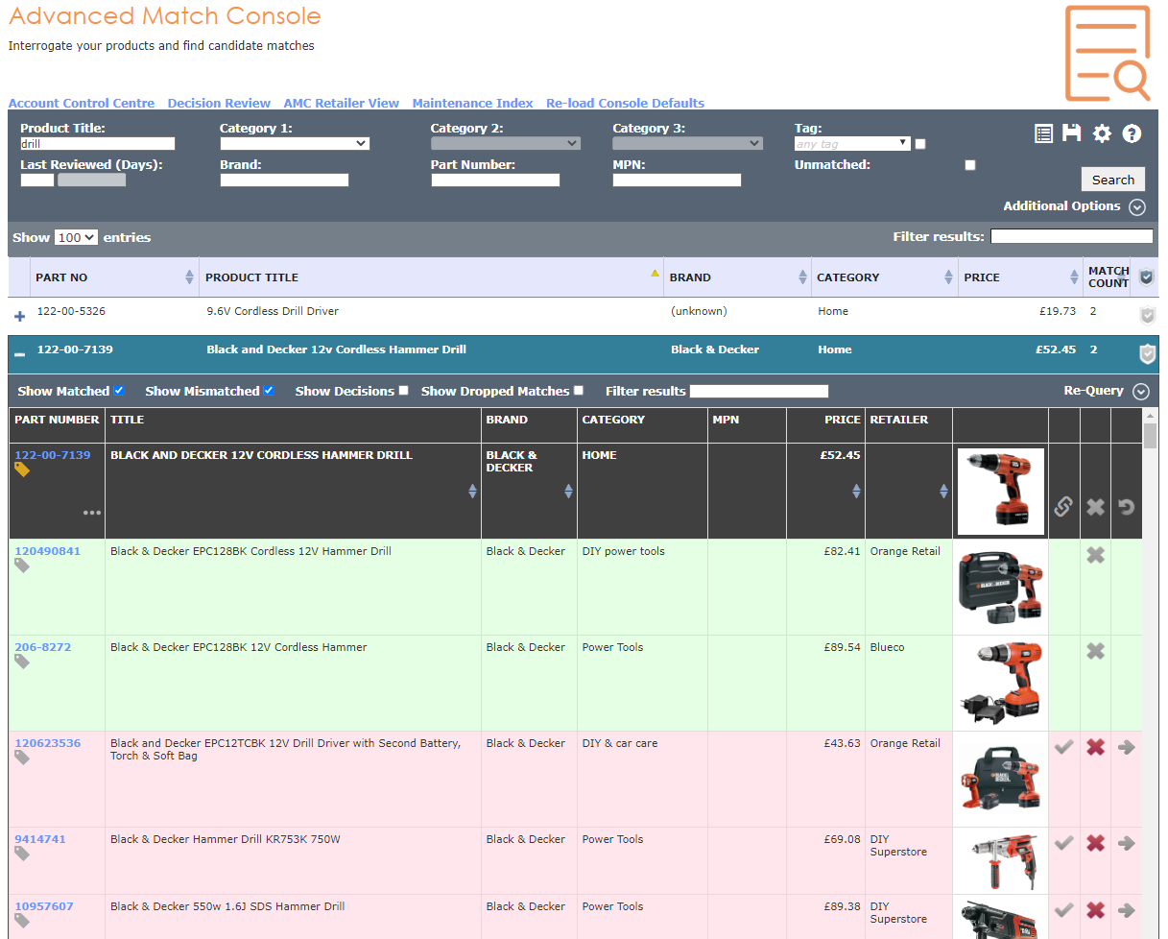Open part number link 120490841
Viewport: 1168px width, 939px height.
(48, 551)
